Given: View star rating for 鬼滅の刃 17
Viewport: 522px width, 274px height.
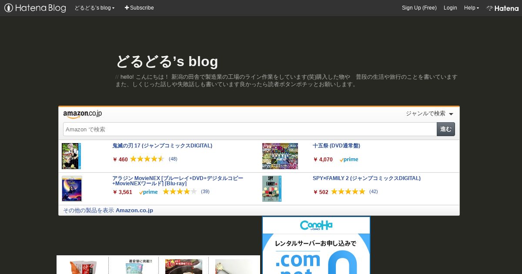Looking at the screenshot, I should [x=147, y=159].
